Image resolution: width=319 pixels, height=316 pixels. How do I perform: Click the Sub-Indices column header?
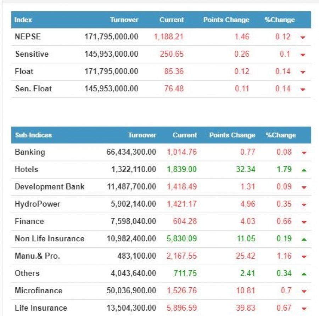[33, 135]
